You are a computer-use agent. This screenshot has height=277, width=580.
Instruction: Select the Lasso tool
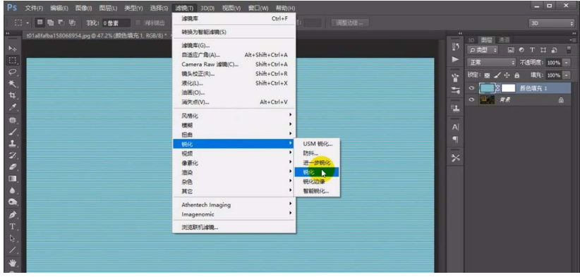tap(13, 72)
